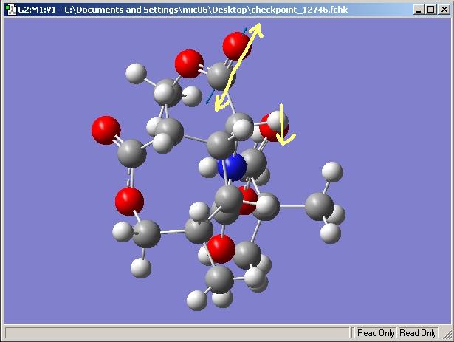
Task: Select the far-left red oxygen atom
Action: [106, 130]
